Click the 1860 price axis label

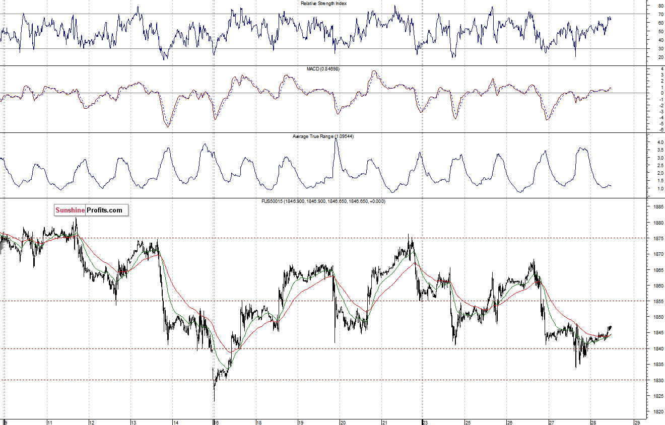click(x=658, y=286)
